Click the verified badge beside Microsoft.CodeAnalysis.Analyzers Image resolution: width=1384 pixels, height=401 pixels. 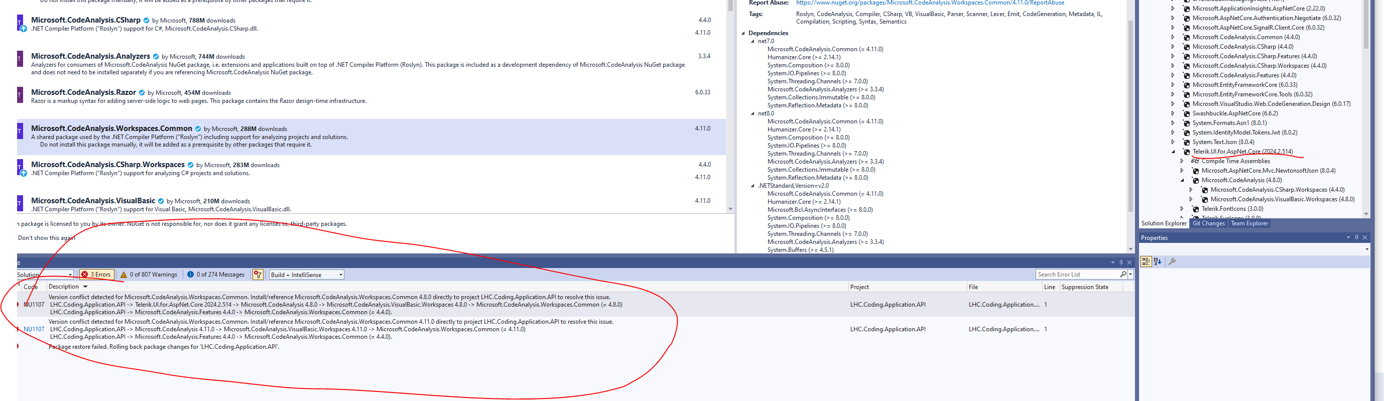[156, 56]
